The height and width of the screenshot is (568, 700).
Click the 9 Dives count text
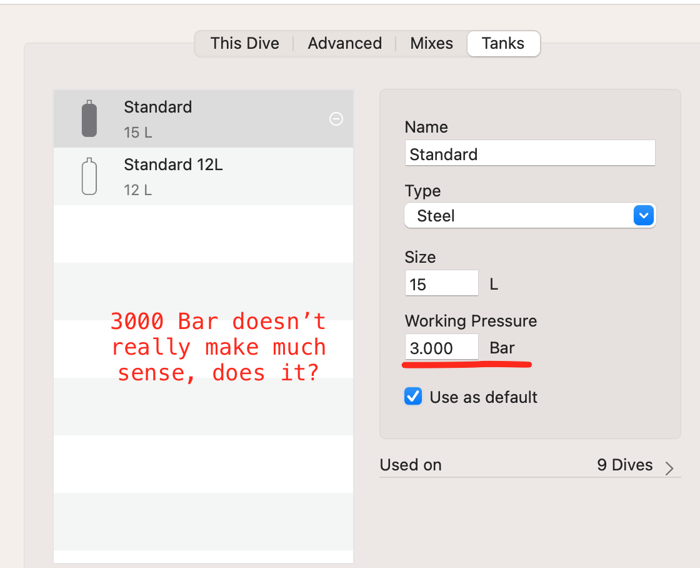624,465
